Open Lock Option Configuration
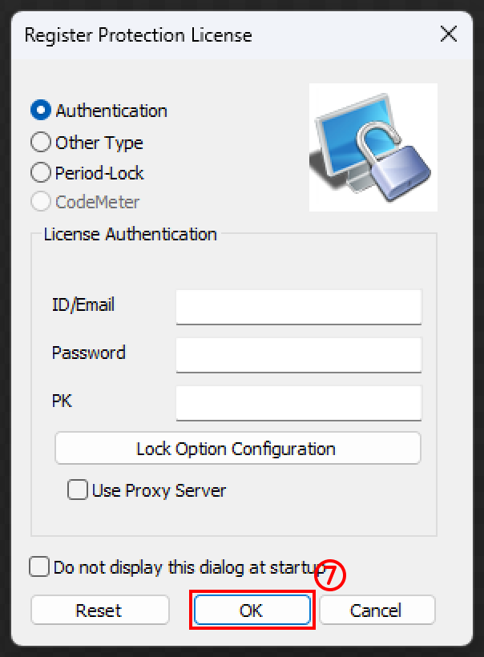 (x=238, y=449)
